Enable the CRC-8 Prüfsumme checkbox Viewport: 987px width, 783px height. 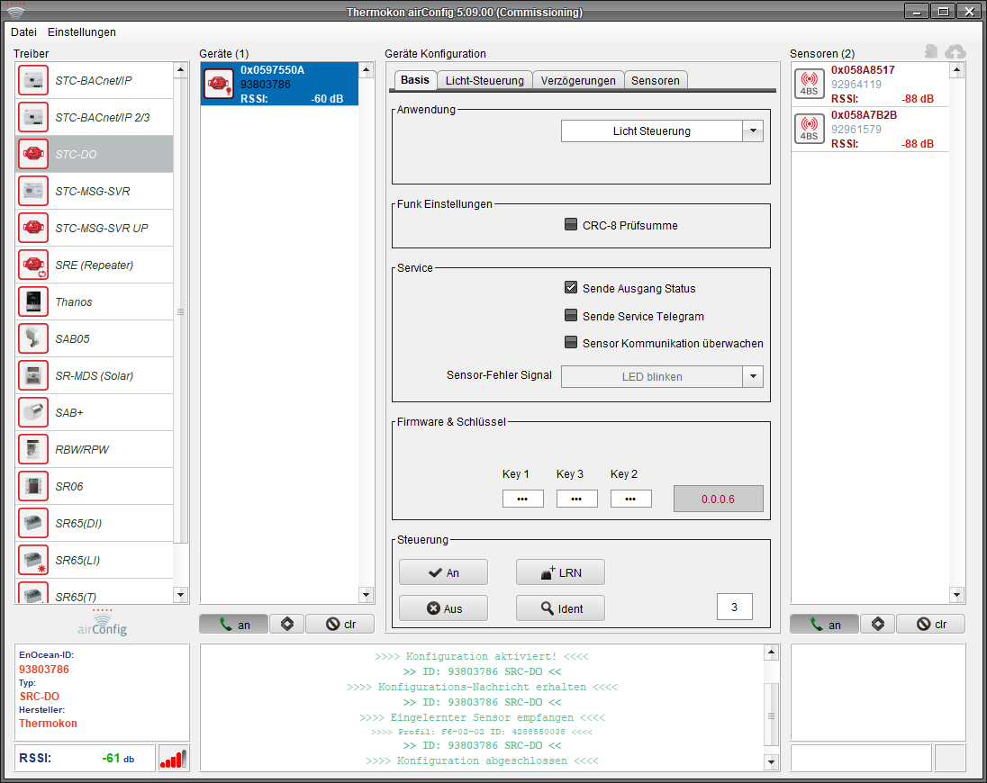coord(570,225)
